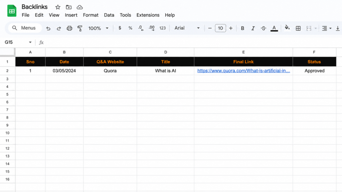The height and width of the screenshot is (192, 342).
Task: Check cloud save status icon
Action: pyautogui.click(x=79, y=7)
